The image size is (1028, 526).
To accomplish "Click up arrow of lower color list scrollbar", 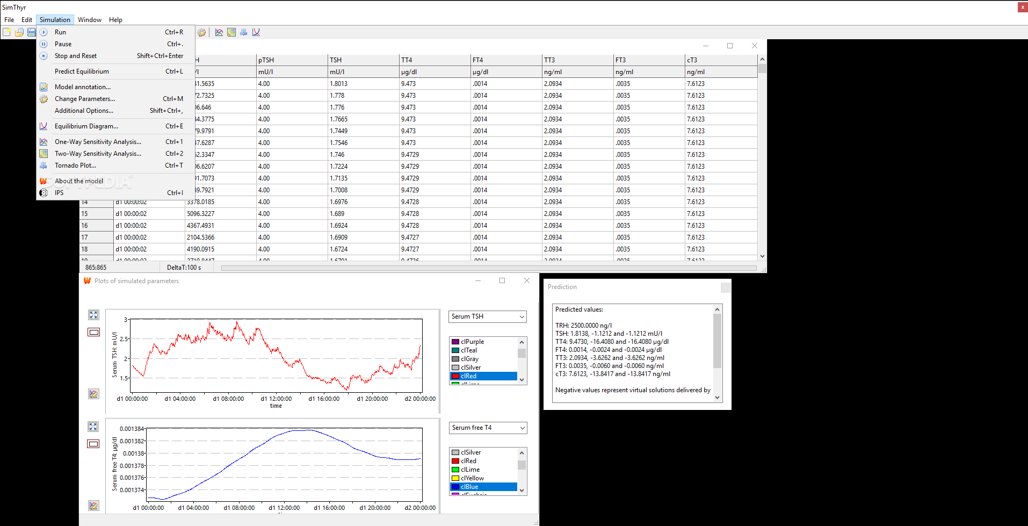I will [x=522, y=453].
